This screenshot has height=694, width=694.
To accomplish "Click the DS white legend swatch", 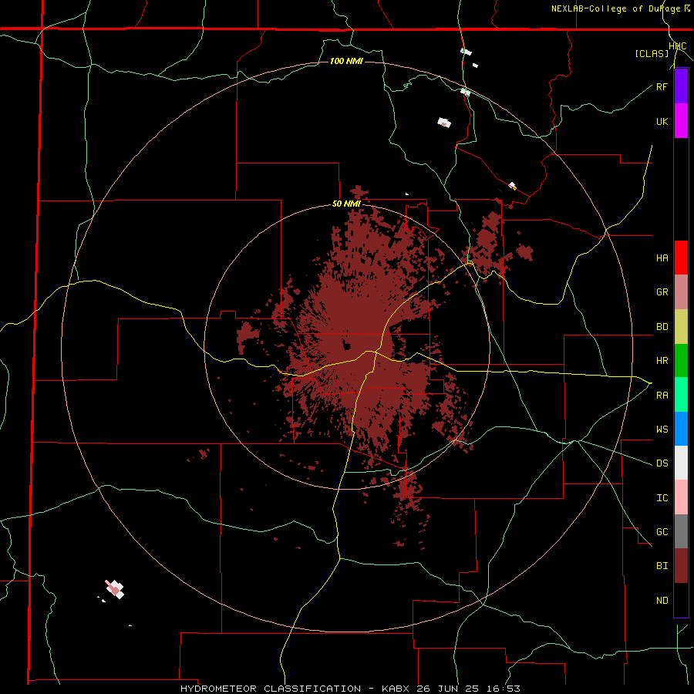I will click(x=681, y=463).
